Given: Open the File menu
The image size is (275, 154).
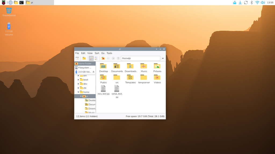Looking at the screenshot, I should pos(77,53).
